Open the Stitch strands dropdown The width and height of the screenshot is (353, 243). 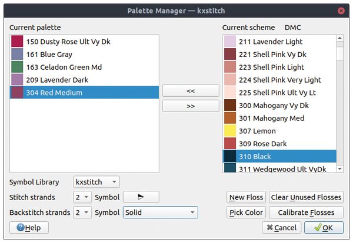[x=82, y=197]
